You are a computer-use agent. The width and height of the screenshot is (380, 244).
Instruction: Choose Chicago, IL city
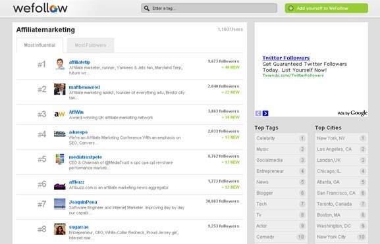pyautogui.click(x=341, y=171)
